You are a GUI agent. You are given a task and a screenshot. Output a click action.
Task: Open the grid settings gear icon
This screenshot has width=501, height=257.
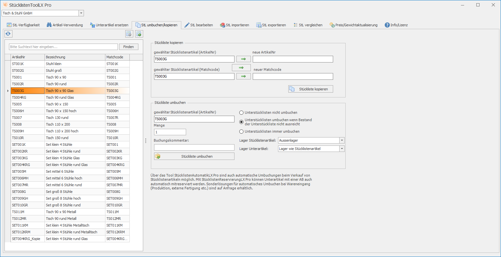click(x=129, y=34)
